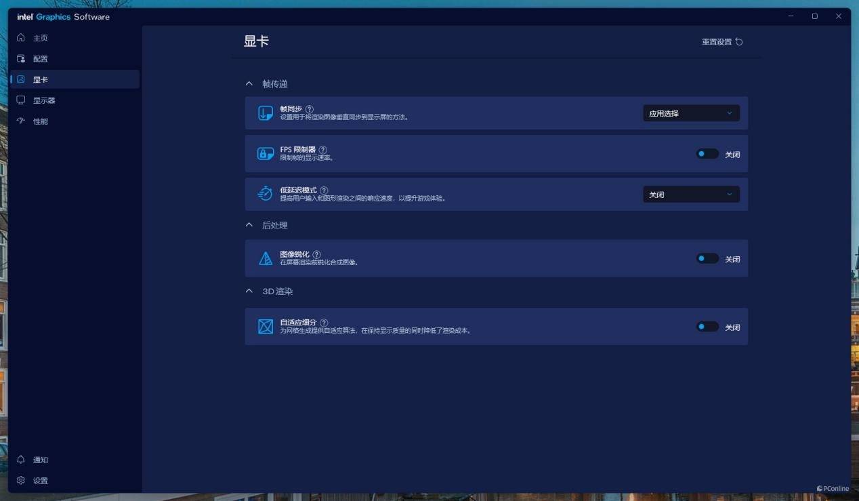Click the Intel Graphics Software logo
859x501 pixels.
click(63, 17)
